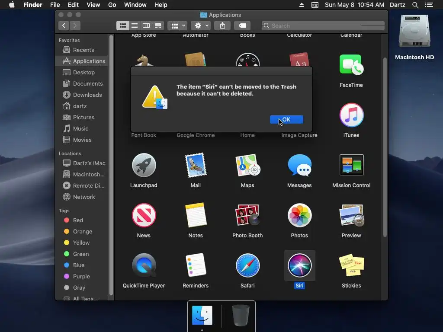Click the eject icon in menu bar

click(302, 5)
